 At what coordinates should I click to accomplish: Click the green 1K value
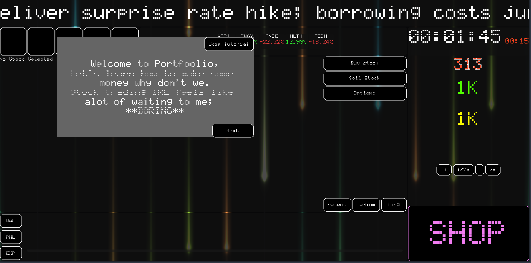[x=468, y=87]
